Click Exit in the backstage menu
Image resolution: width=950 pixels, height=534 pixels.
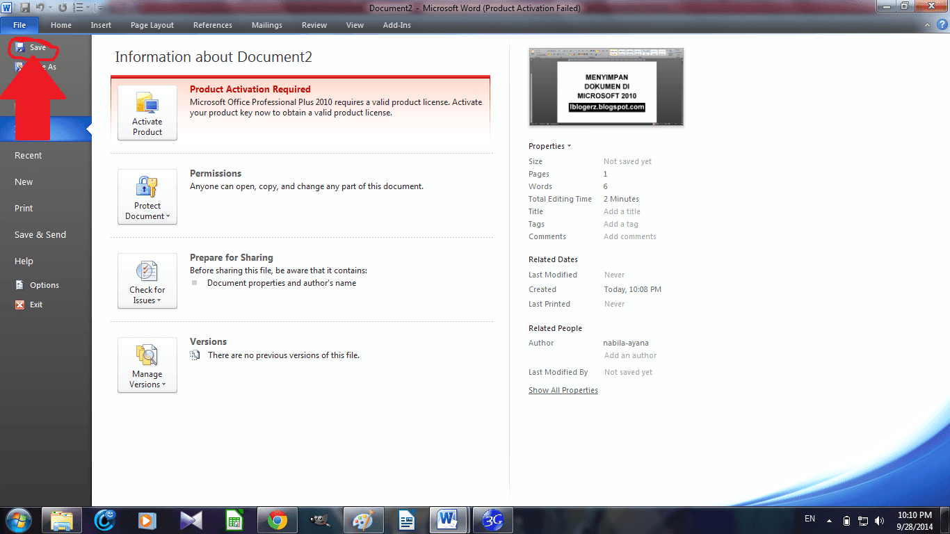[x=29, y=305]
